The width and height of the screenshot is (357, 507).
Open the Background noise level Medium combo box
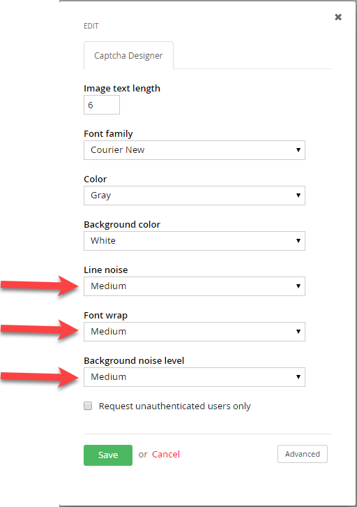click(x=195, y=376)
